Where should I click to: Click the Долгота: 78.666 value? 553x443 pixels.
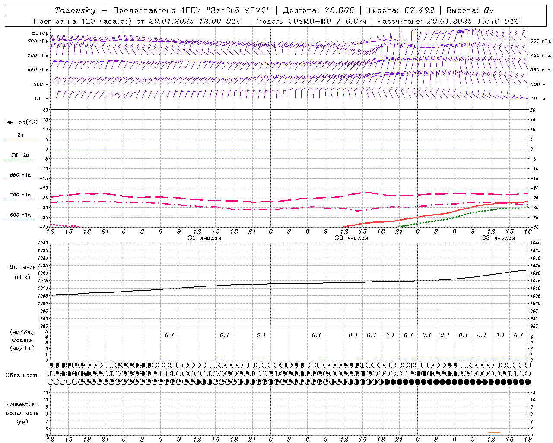click(x=319, y=10)
